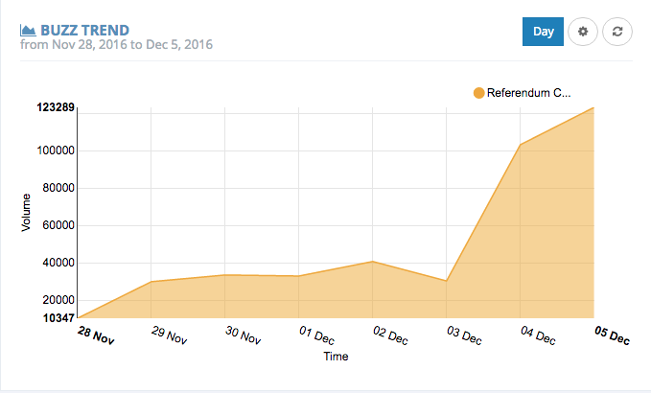Click the 03 Dec dip data point
The image size is (651, 393).
pos(447,281)
